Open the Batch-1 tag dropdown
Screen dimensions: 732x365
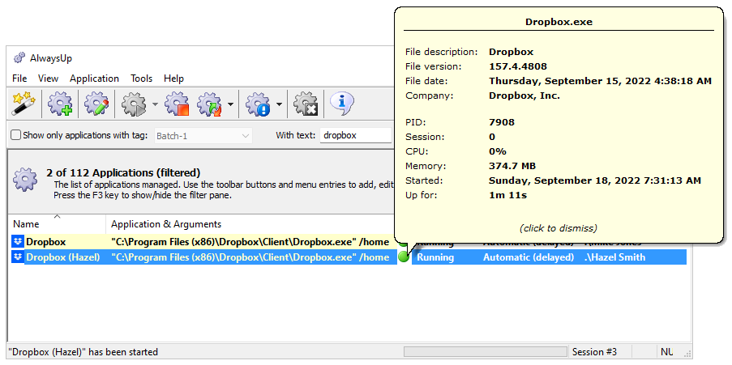203,136
